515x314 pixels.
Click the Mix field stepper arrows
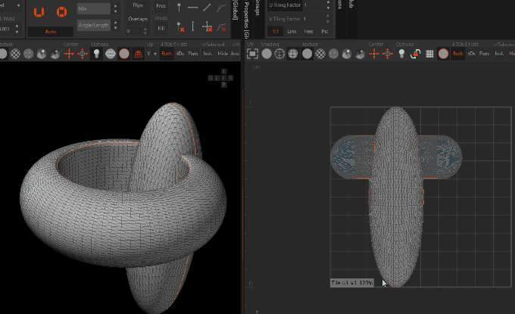(115, 9)
